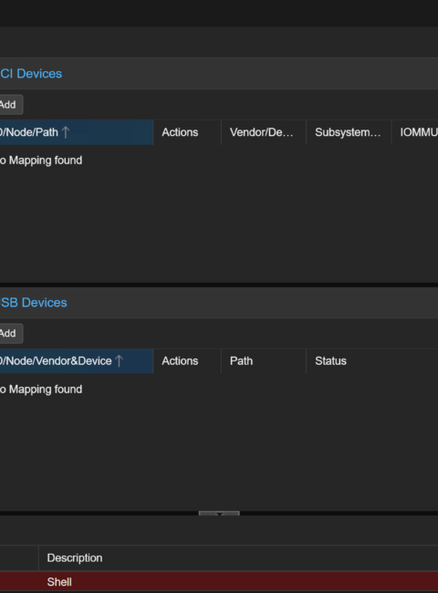438x593 pixels.
Task: Sort by the Path column header
Action: 264,360
